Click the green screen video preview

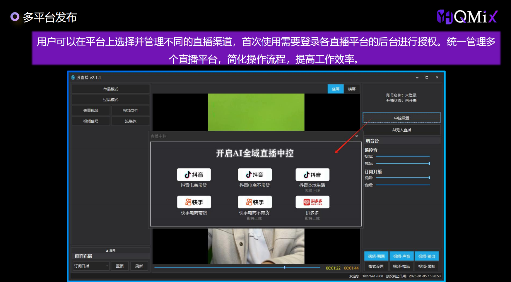point(256,112)
